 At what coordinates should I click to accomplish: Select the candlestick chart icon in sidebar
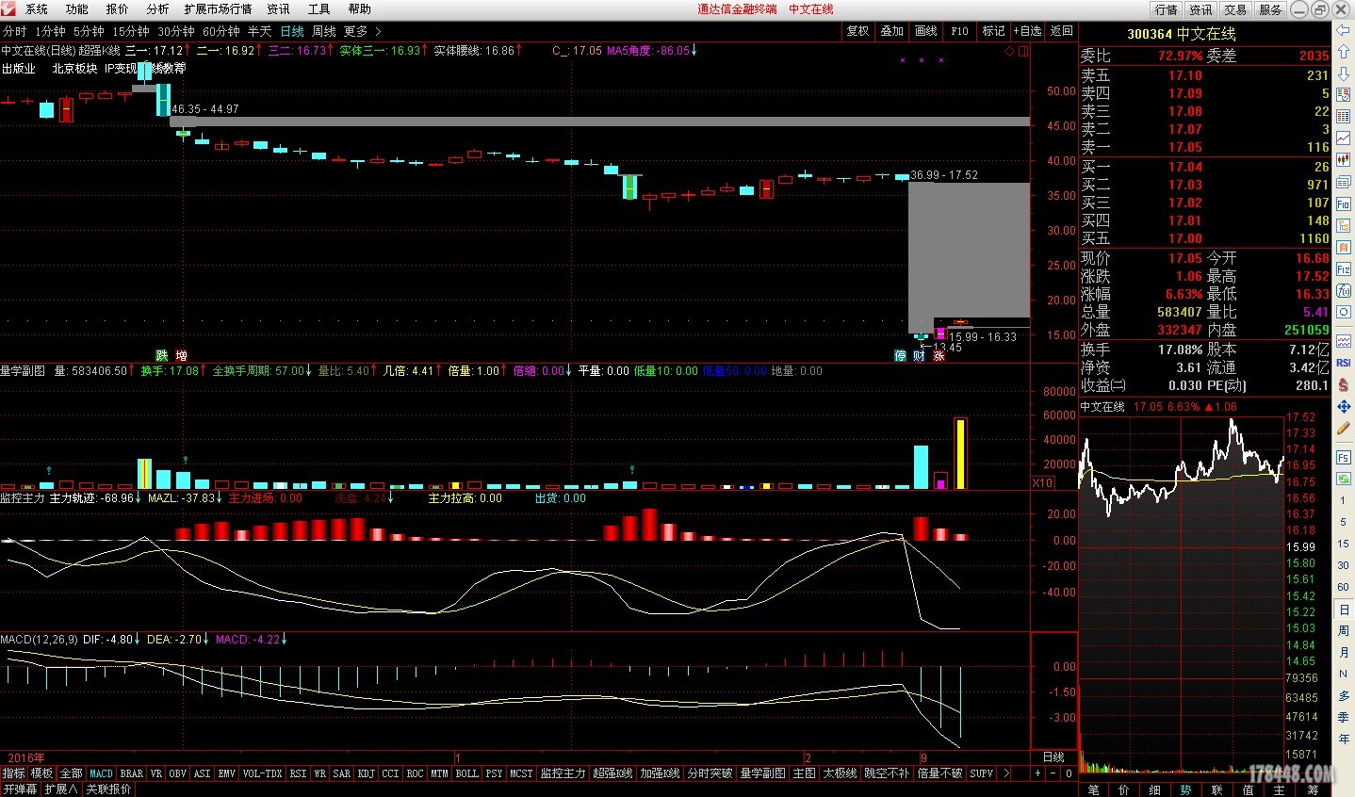(1344, 159)
